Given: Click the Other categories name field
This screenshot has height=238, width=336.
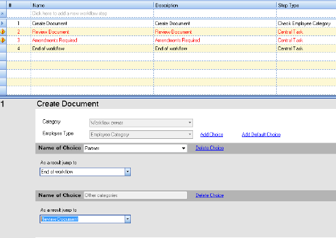Looking at the screenshot, I should click(136, 195).
